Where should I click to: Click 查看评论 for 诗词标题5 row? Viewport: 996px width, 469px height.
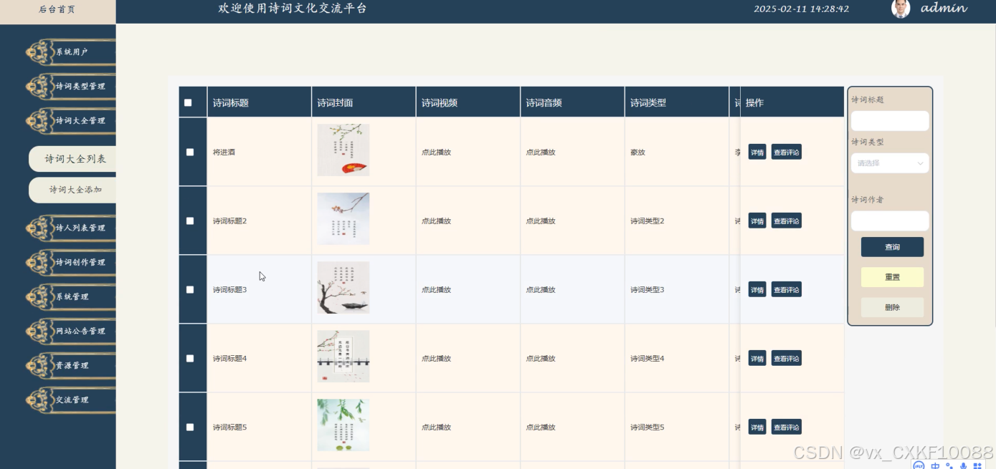coord(787,427)
